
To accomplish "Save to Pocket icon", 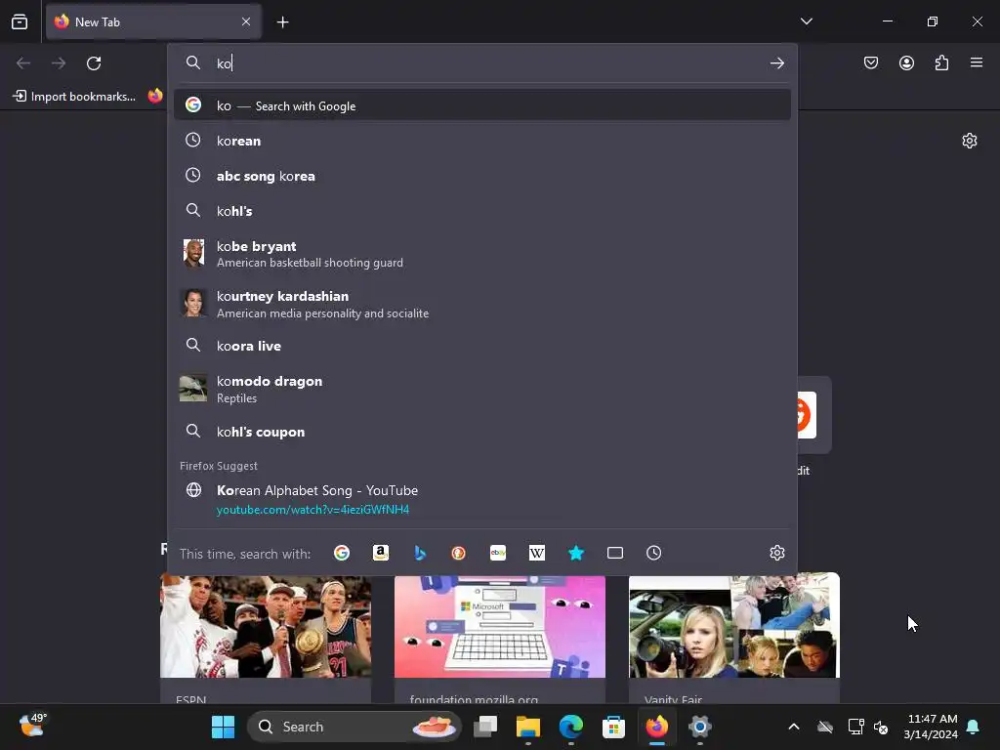I will tap(870, 62).
